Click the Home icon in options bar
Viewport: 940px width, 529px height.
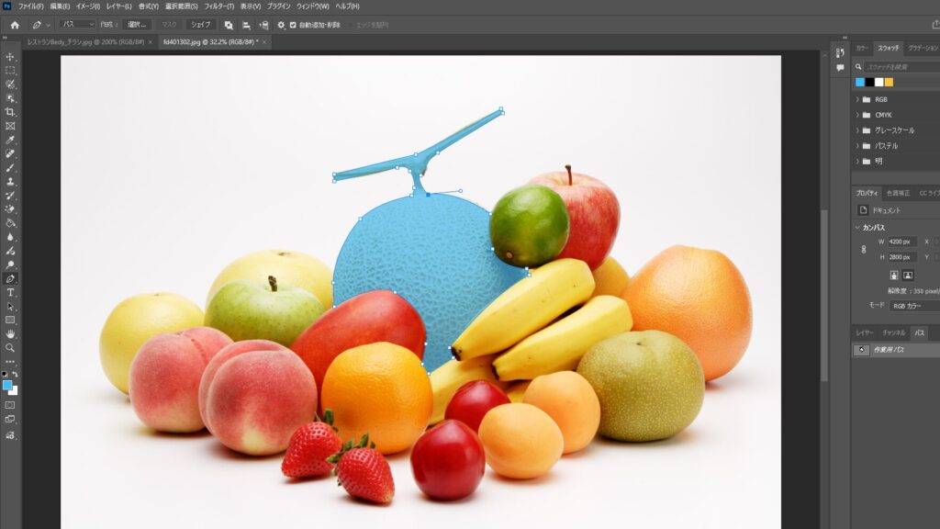tap(15, 25)
